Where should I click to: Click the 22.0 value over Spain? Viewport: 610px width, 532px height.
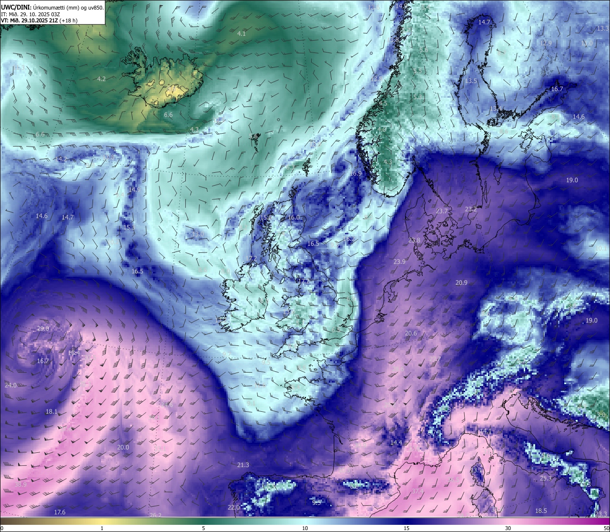click(234, 507)
